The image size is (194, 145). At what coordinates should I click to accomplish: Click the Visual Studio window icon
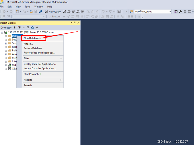pos(176,12)
